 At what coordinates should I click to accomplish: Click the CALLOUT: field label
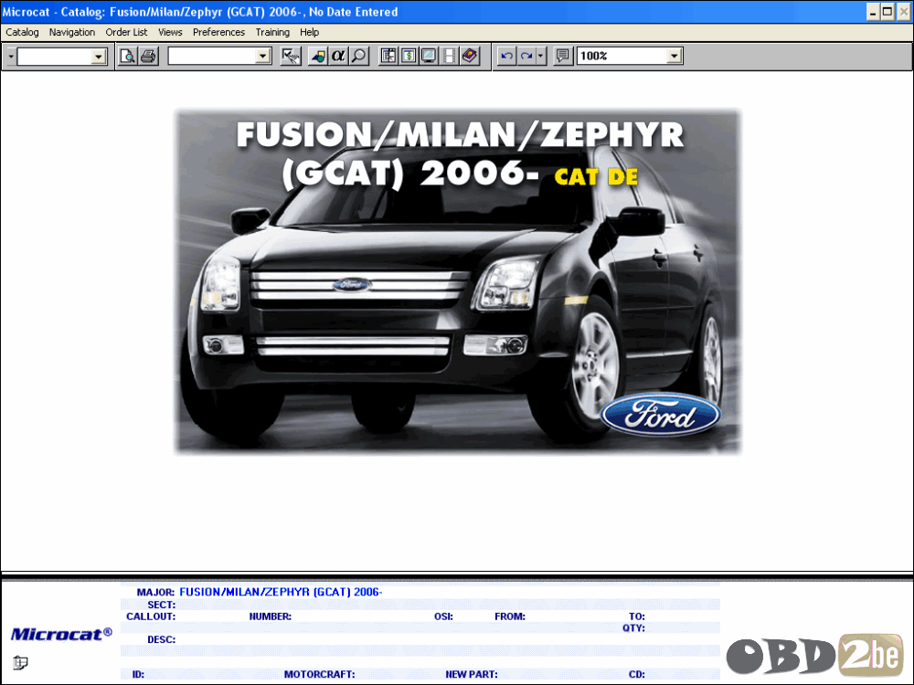click(x=151, y=616)
